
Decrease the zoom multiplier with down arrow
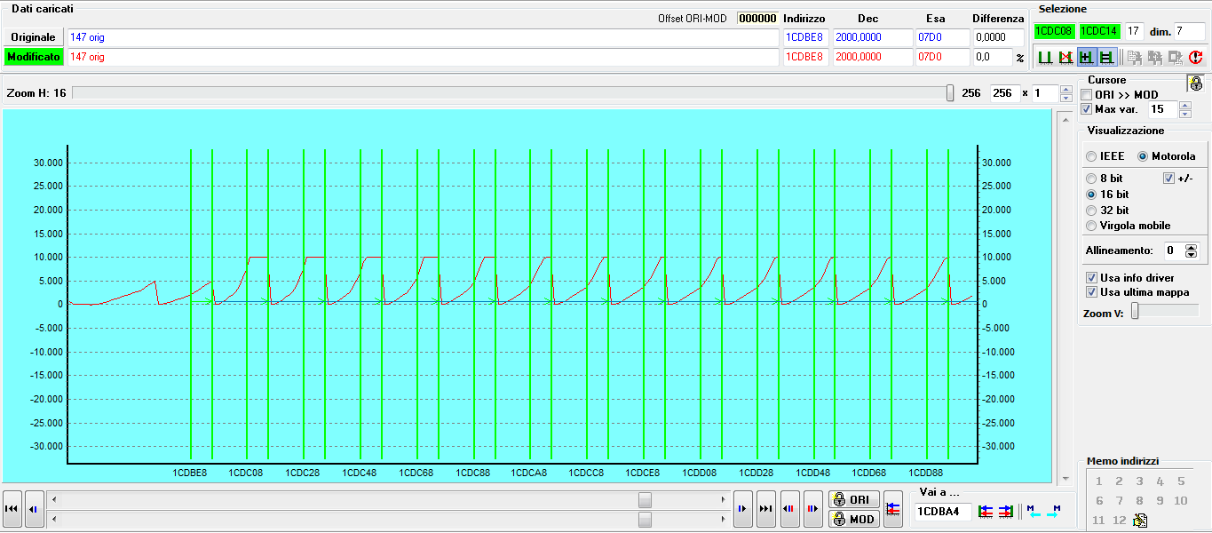tap(1066, 98)
